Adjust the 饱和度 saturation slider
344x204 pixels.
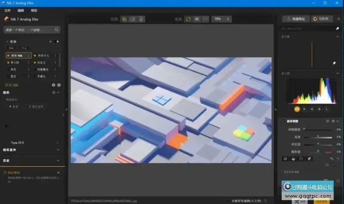(x=318, y=152)
